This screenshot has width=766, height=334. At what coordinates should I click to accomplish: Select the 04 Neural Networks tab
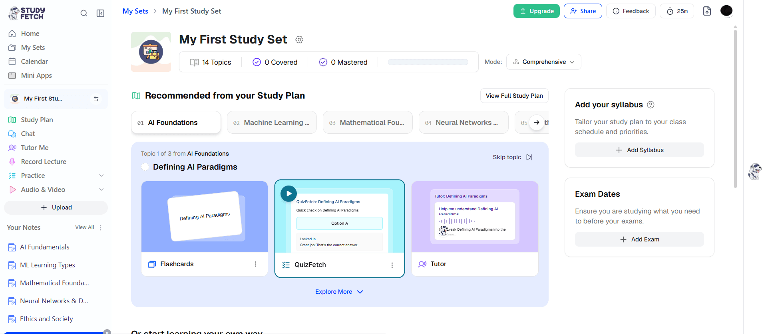coord(464,123)
